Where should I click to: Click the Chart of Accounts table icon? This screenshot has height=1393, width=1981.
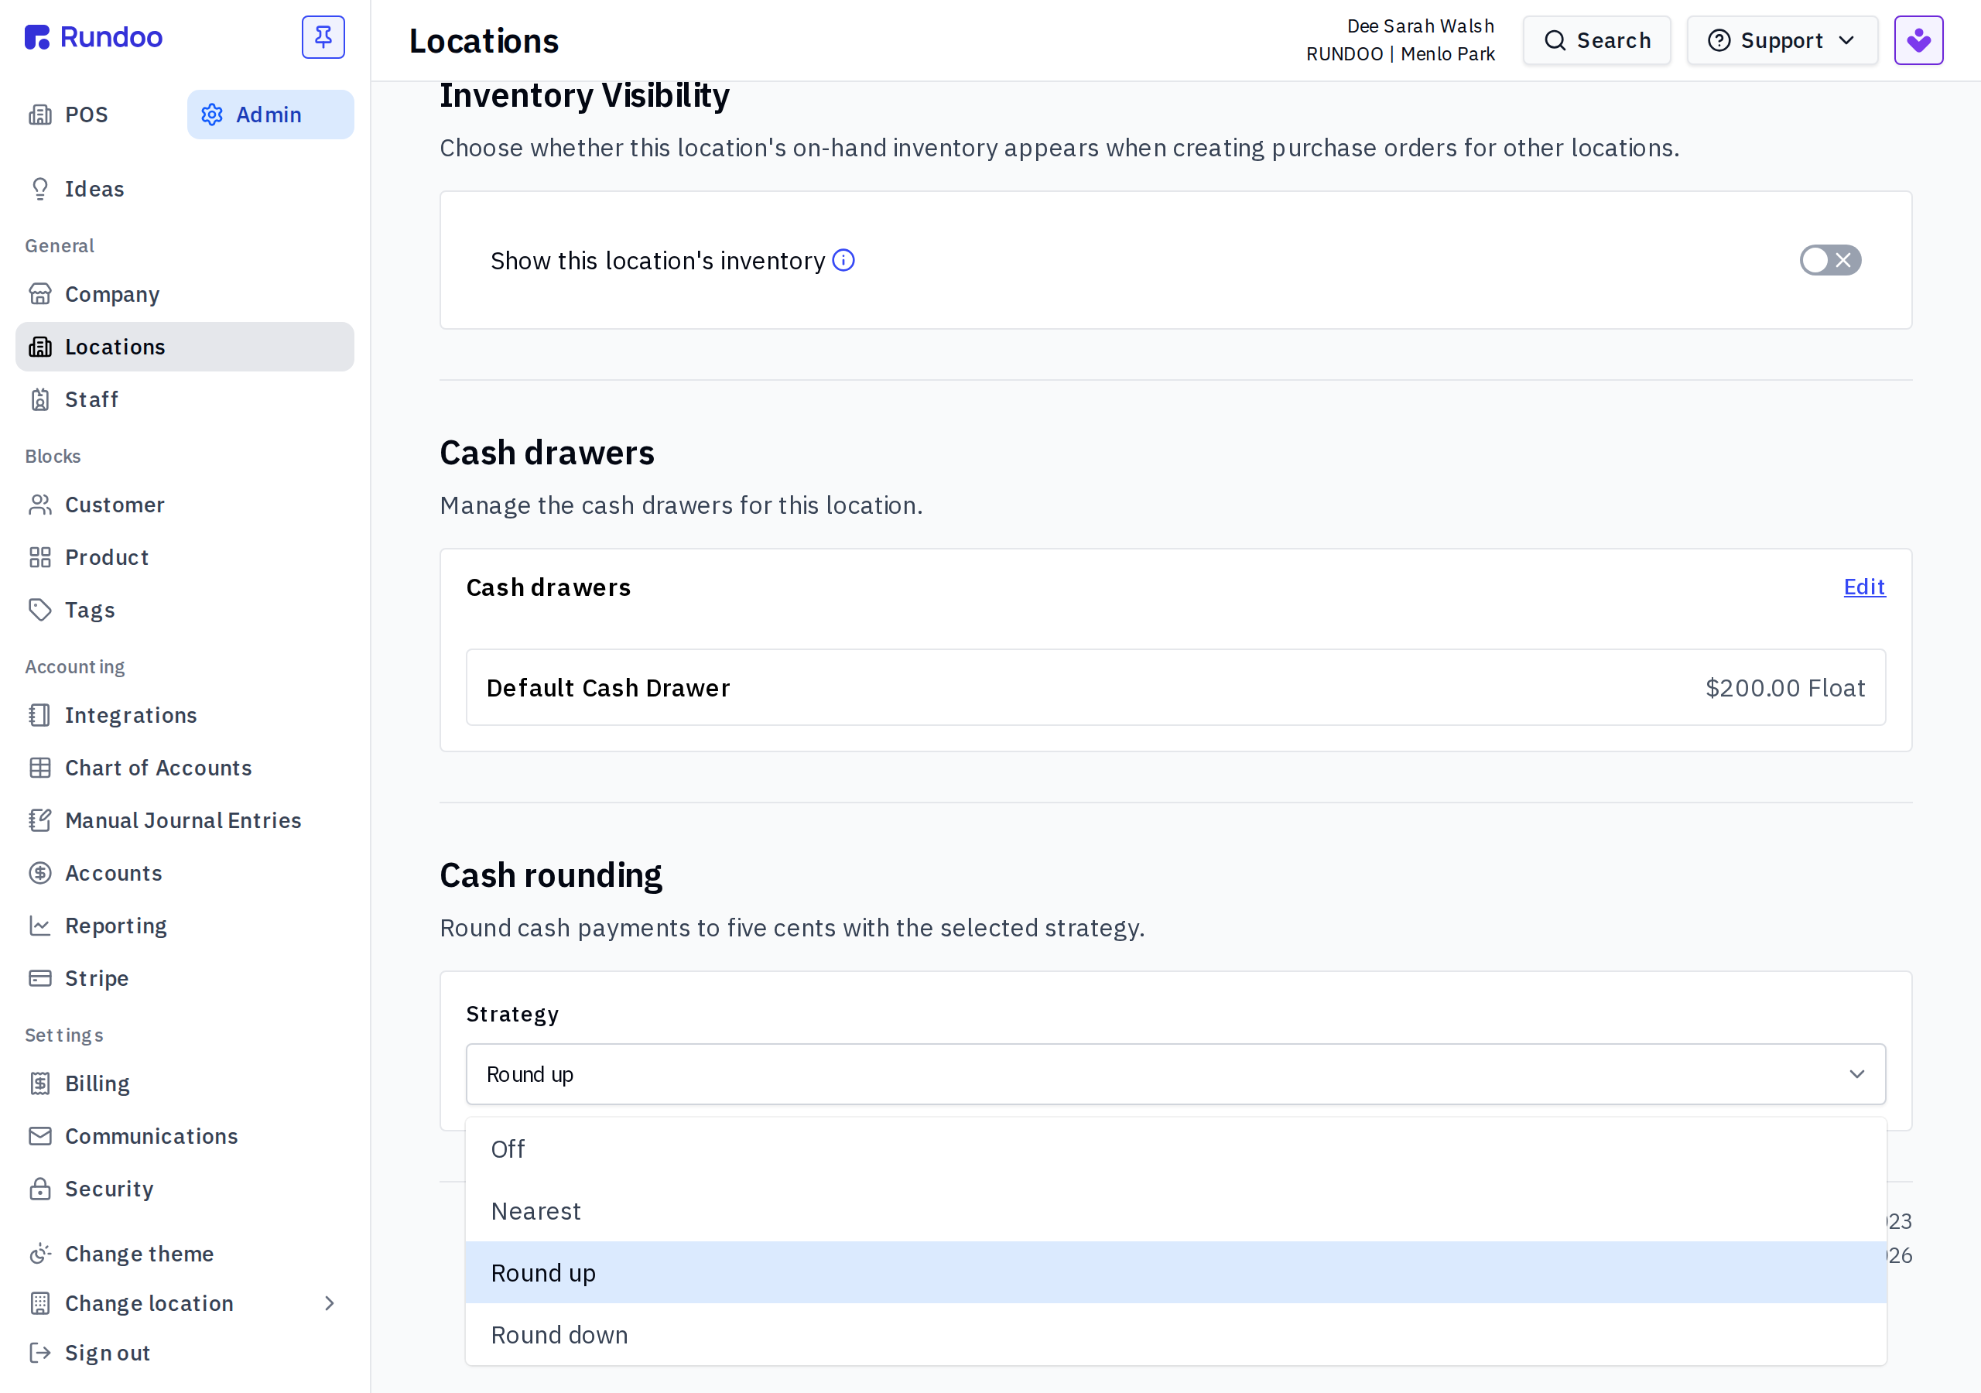pos(39,768)
